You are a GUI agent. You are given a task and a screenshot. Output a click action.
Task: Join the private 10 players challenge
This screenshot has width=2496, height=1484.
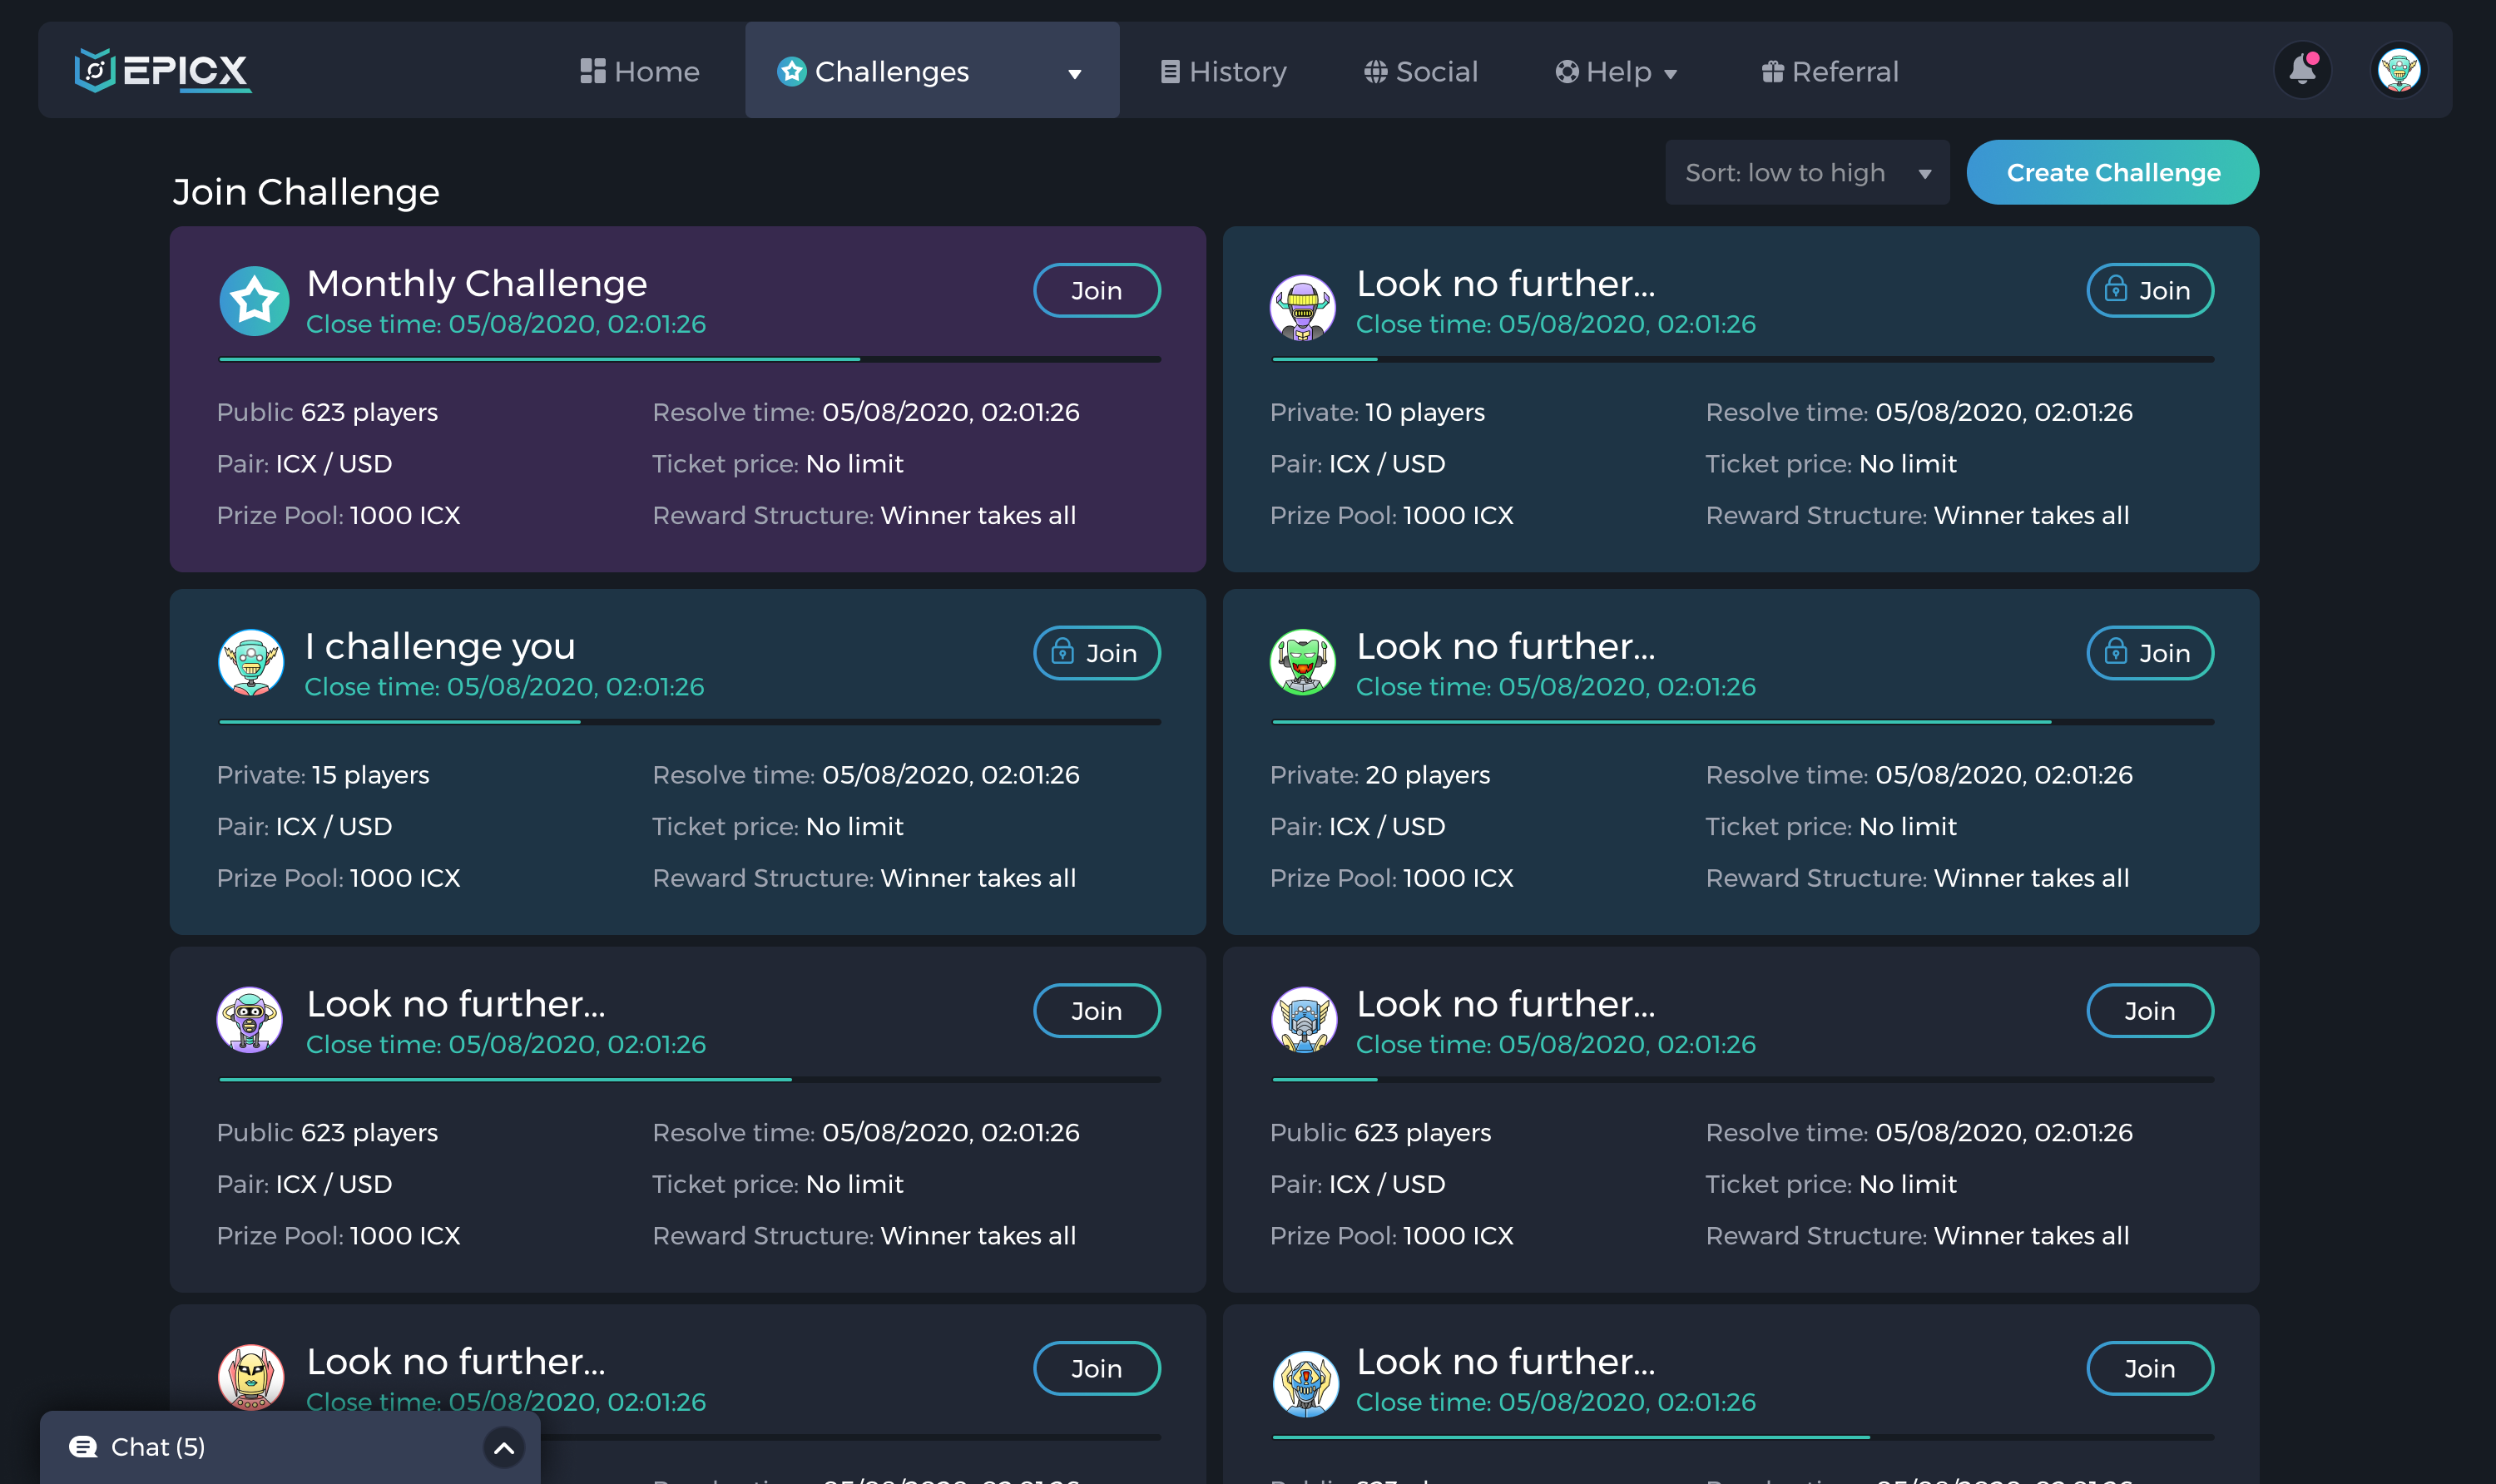coord(2150,290)
